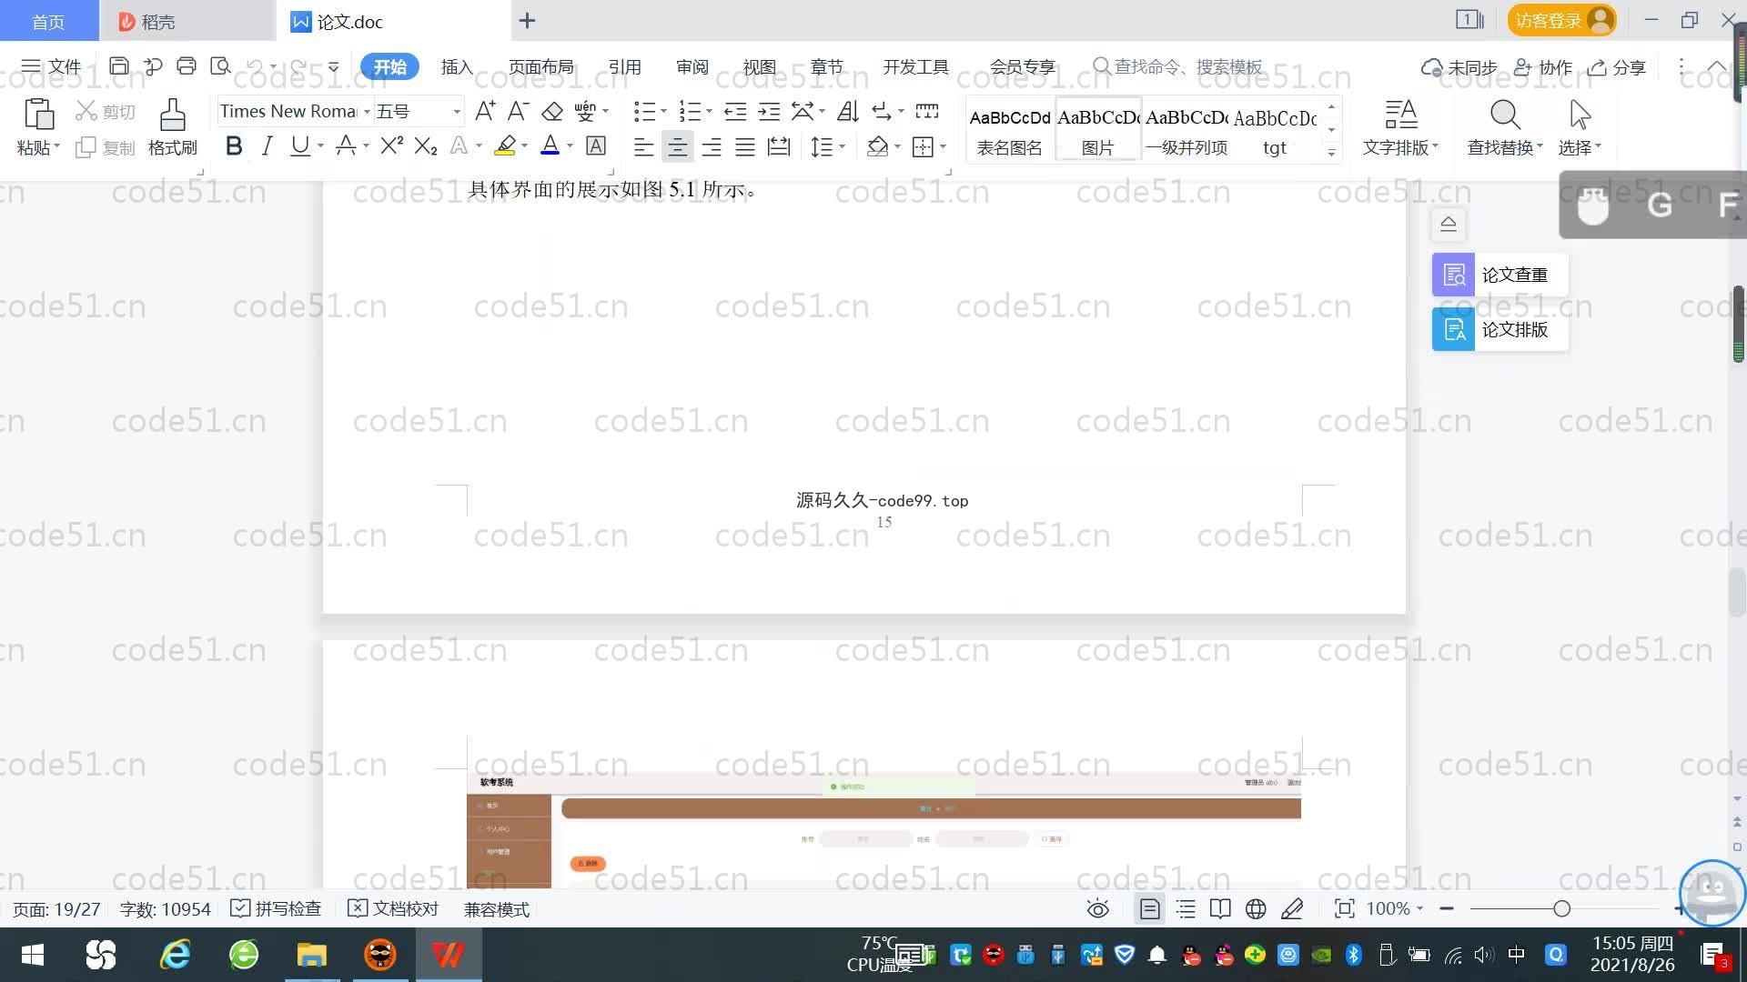1747x982 pixels.
Task: Open File Explorer from taskbar
Action: (x=311, y=955)
